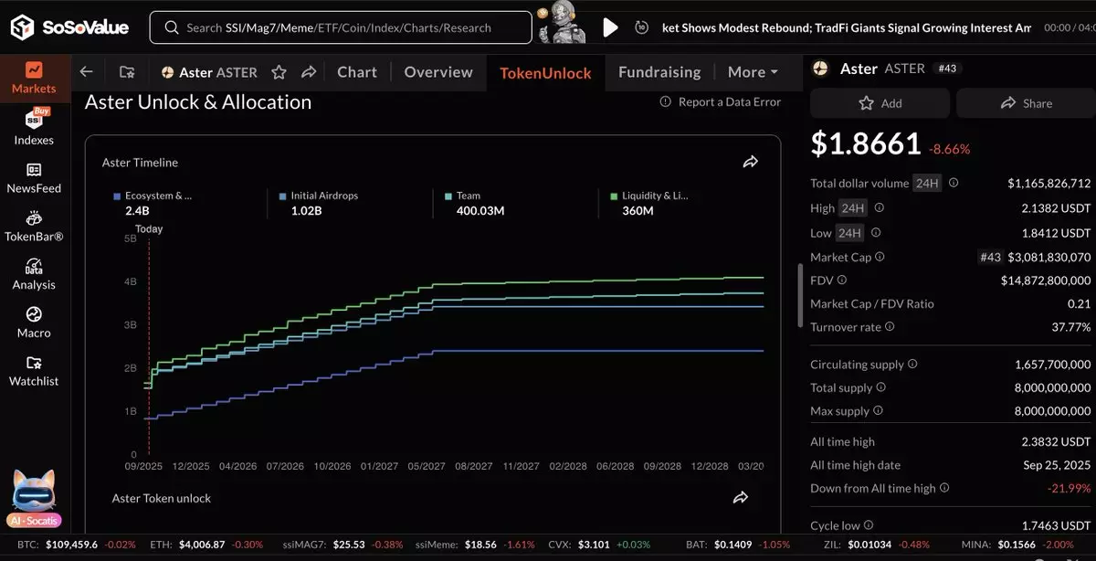
Task: Open the Indexes sidebar icon
Action: [34, 128]
